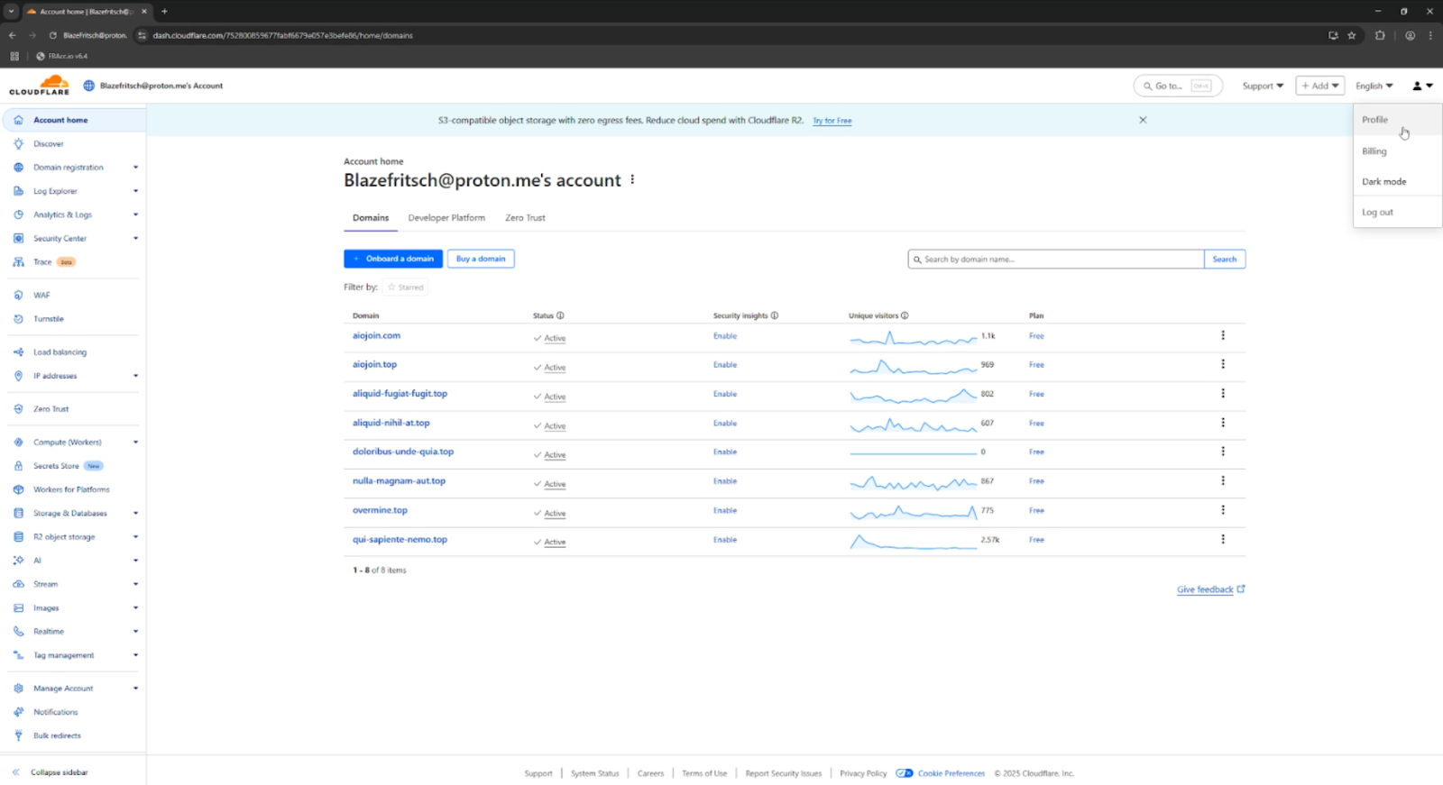The height and width of the screenshot is (785, 1443).
Task: Click the IP addresses pin icon
Action: 18,376
